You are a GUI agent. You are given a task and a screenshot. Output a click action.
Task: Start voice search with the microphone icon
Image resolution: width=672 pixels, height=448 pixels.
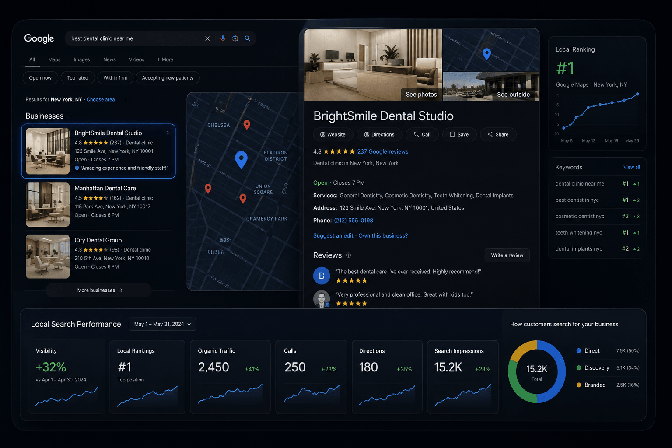(x=223, y=38)
